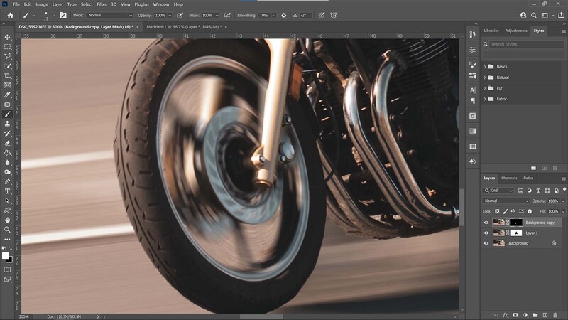Select the Clone Stamp tool
This screenshot has width=568, height=320.
[x=7, y=124]
